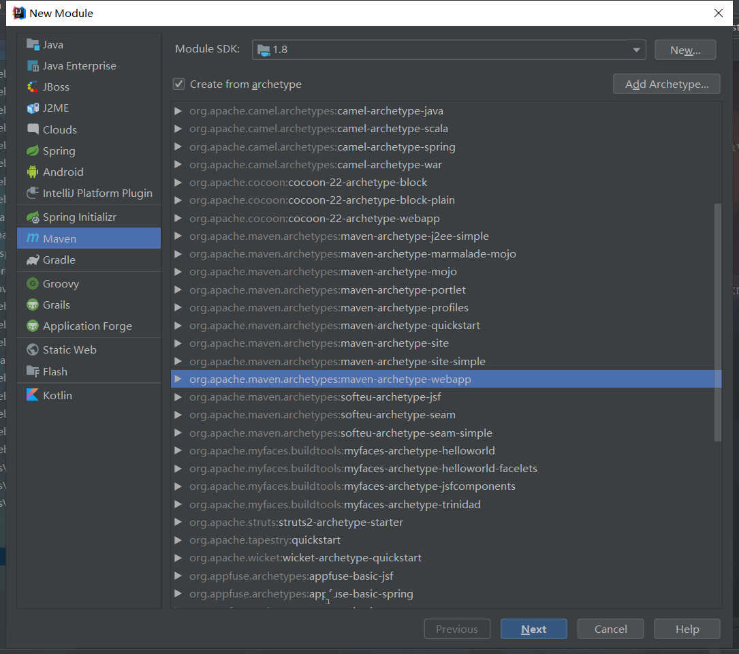Choose the Kotlin module type

pos(89,395)
